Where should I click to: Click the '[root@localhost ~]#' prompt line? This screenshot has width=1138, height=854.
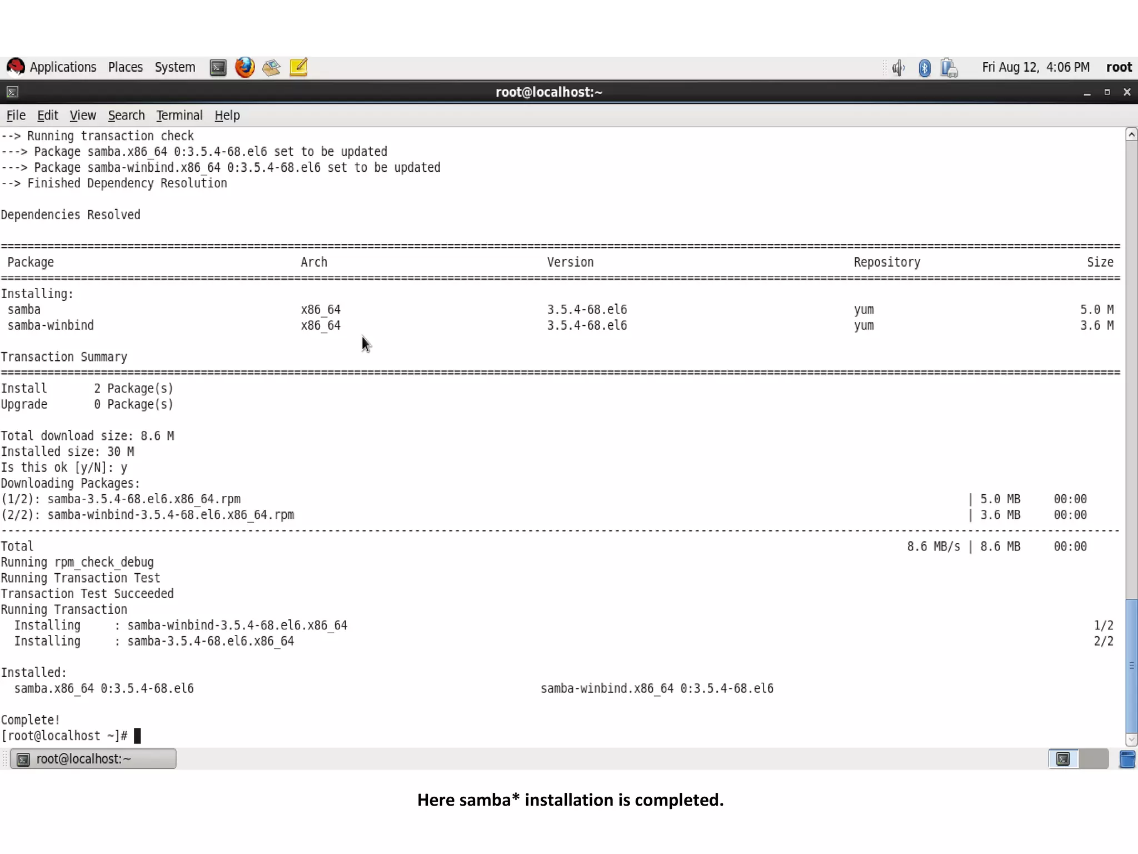pyautogui.click(x=64, y=736)
